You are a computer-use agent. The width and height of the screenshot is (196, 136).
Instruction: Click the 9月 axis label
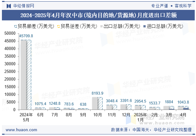[x=83, y=115]
